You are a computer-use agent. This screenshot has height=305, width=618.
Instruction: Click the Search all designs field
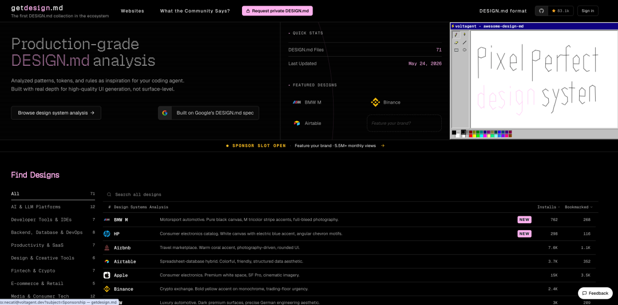[351, 194]
